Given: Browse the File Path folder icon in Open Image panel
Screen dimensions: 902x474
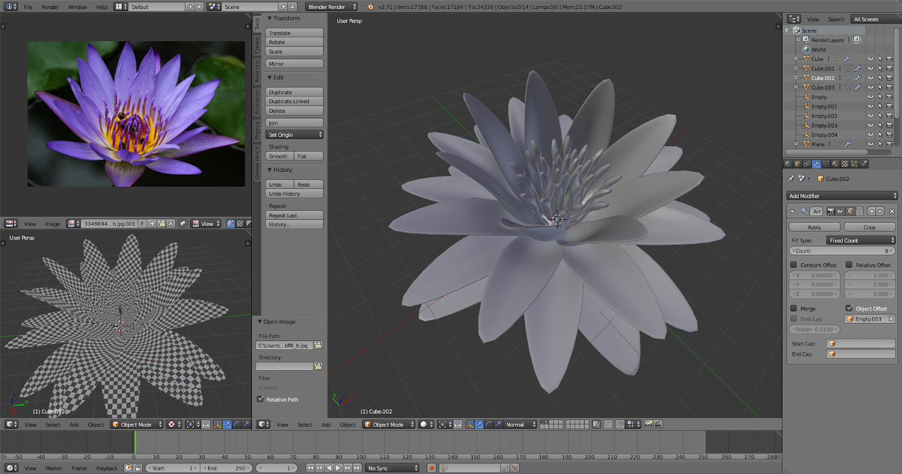Looking at the screenshot, I should pyautogui.click(x=318, y=345).
